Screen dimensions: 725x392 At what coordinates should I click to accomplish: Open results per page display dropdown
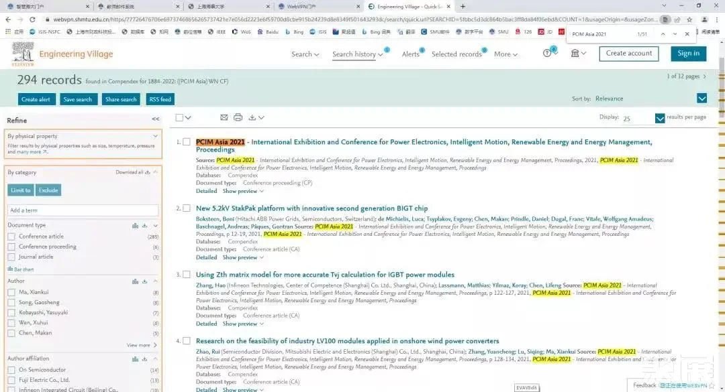pos(660,119)
